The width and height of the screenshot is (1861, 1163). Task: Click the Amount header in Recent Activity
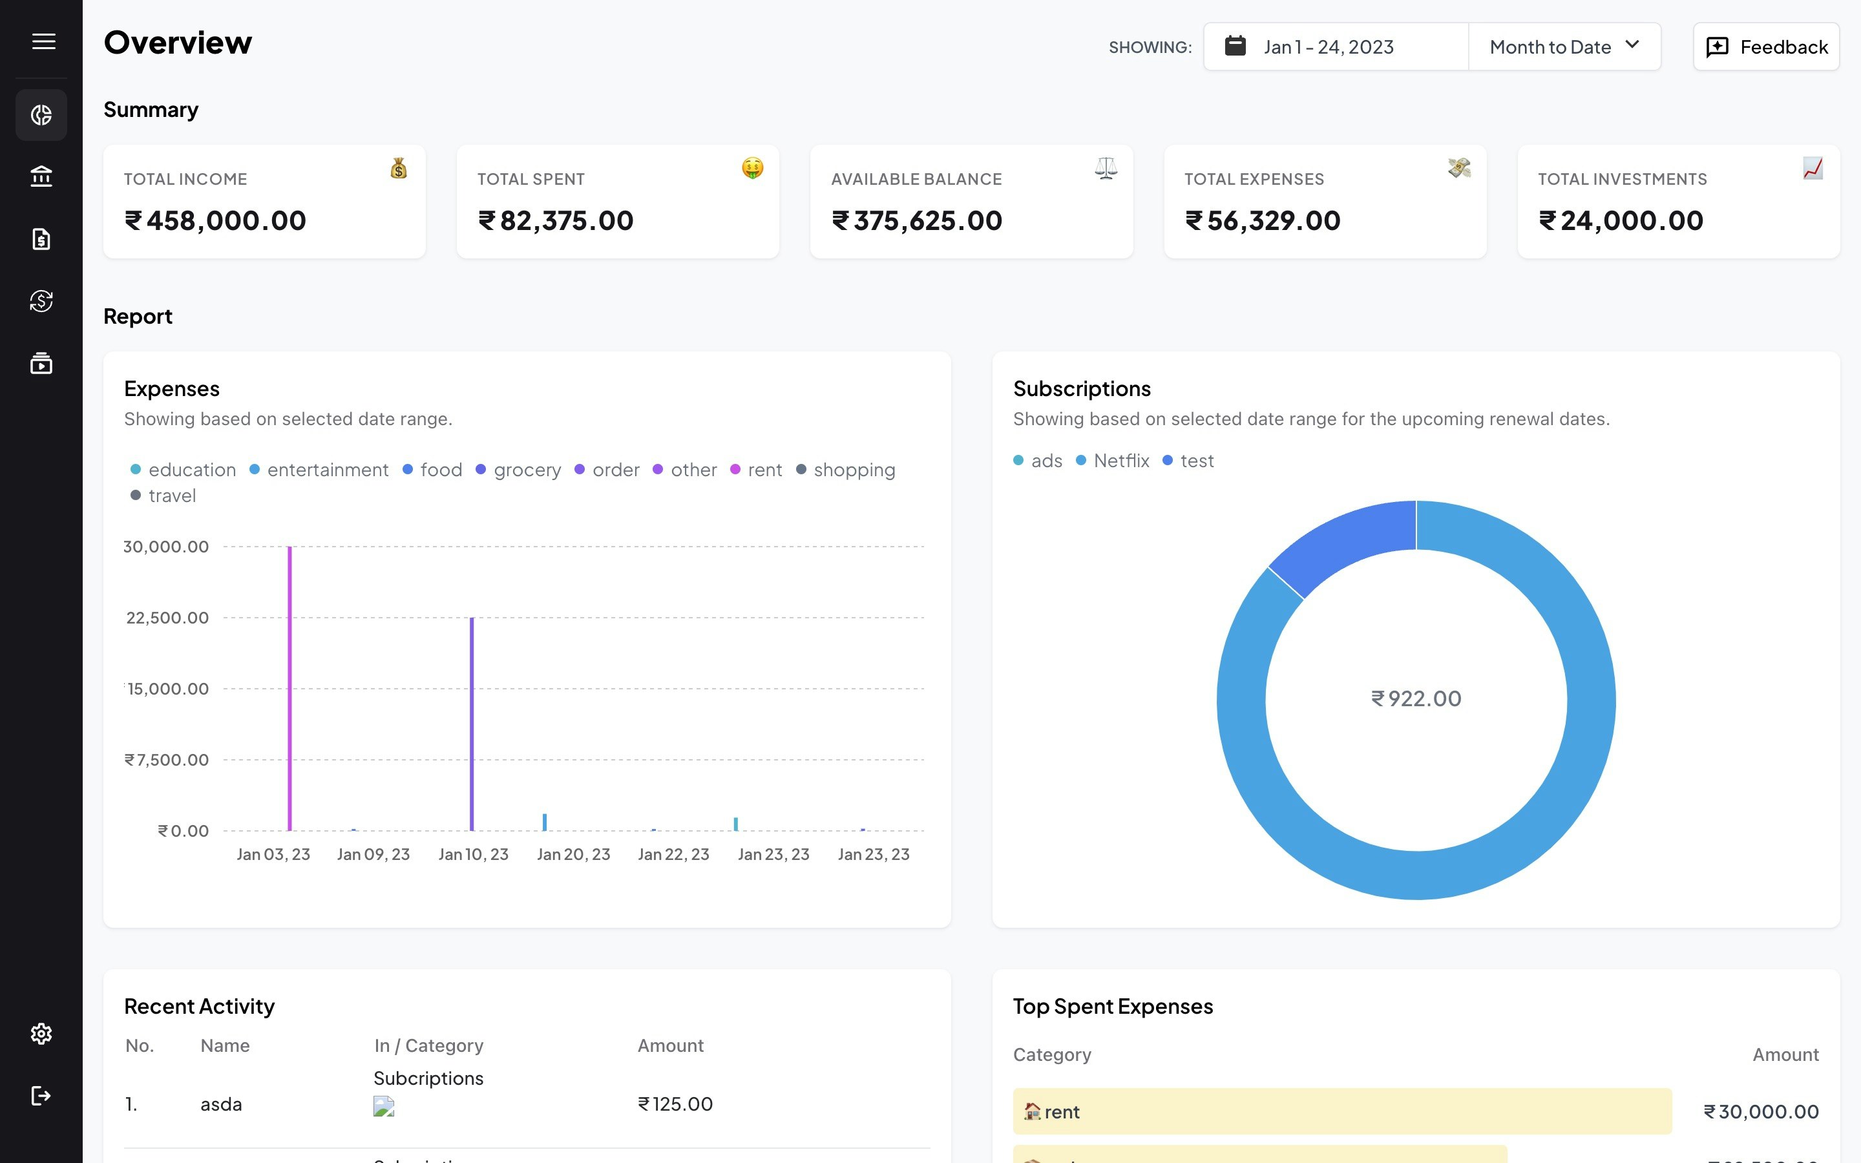671,1045
